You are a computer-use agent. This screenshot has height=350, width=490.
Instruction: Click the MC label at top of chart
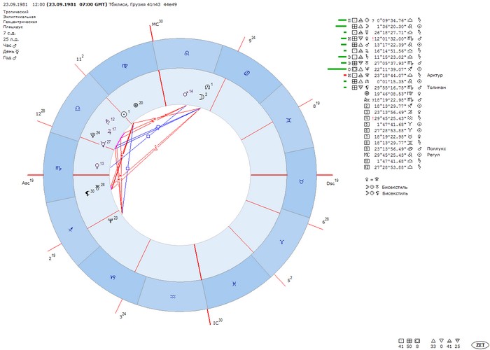pos(155,24)
